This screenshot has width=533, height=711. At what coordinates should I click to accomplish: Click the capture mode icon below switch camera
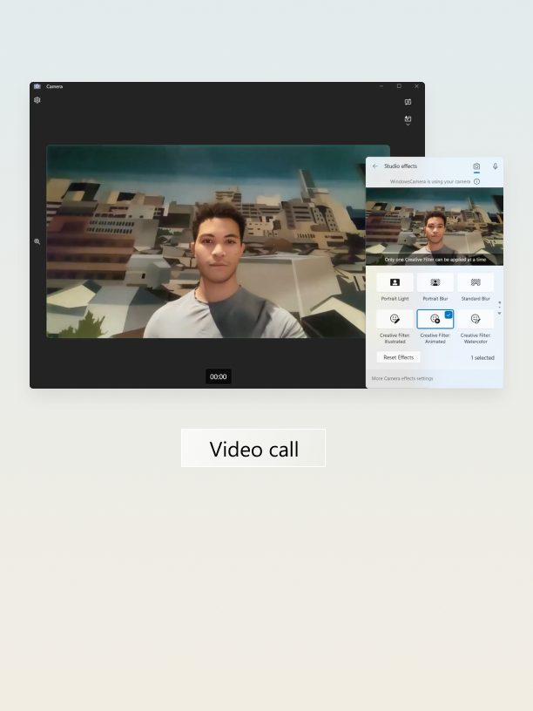tap(408, 118)
